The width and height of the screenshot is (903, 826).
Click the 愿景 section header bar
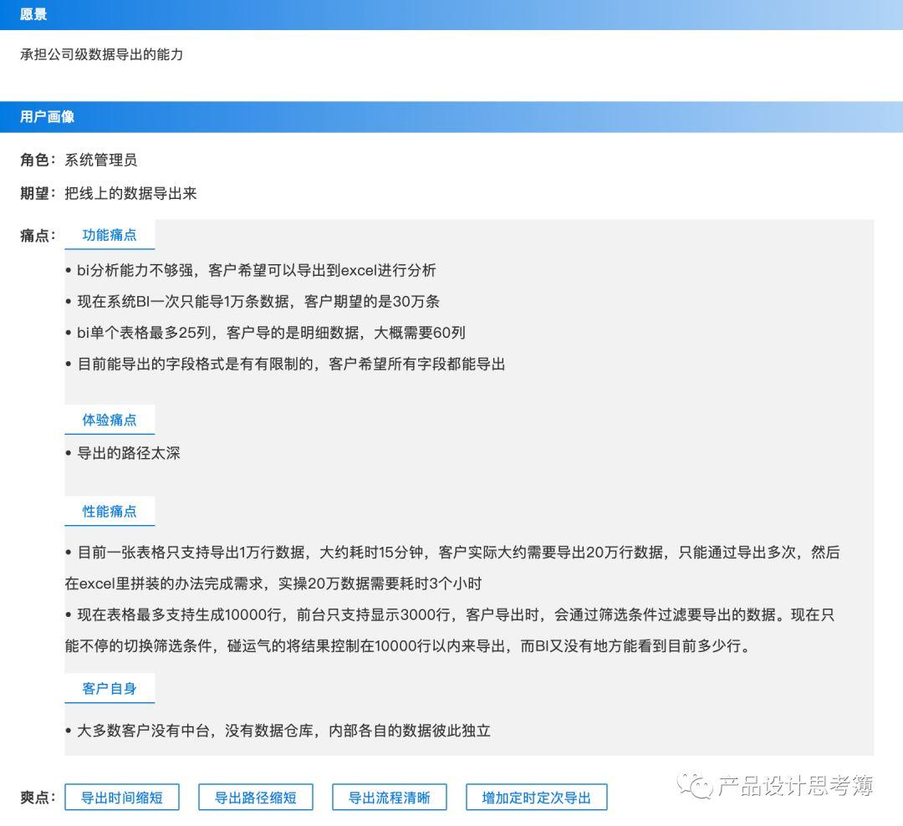pos(451,14)
